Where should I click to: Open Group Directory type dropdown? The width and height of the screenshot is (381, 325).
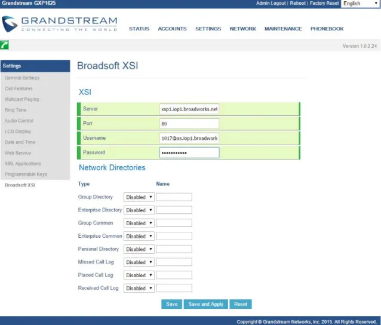(x=139, y=197)
